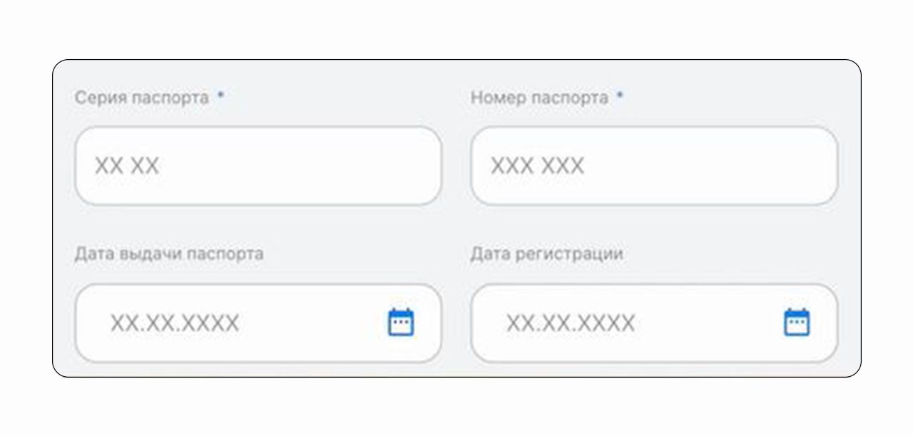Click XX.XX.XXXX placeholder under Дата регистрации
The width and height of the screenshot is (913, 436).
[571, 324]
